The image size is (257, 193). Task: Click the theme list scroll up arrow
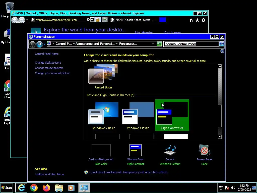(220, 66)
